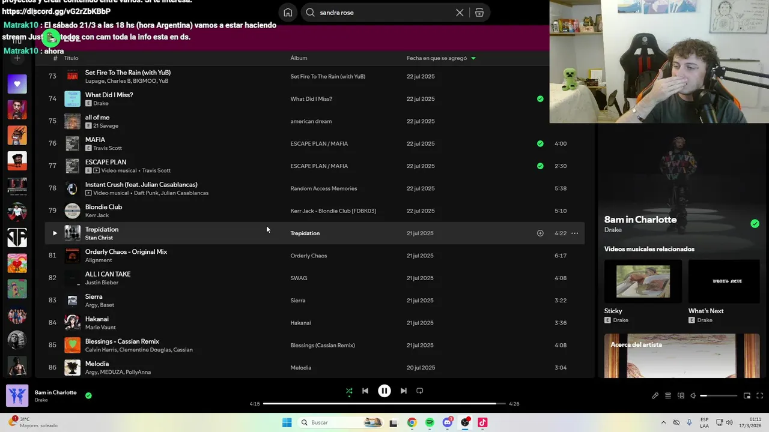769x432 pixels.
Task: Add Trepidation to Liked Songs
Action: [x=540, y=233]
